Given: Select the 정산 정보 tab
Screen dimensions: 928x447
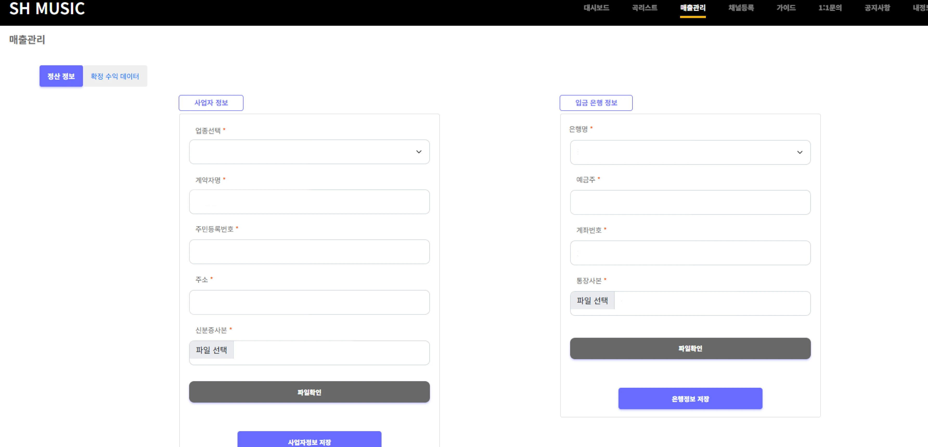Looking at the screenshot, I should coord(61,76).
